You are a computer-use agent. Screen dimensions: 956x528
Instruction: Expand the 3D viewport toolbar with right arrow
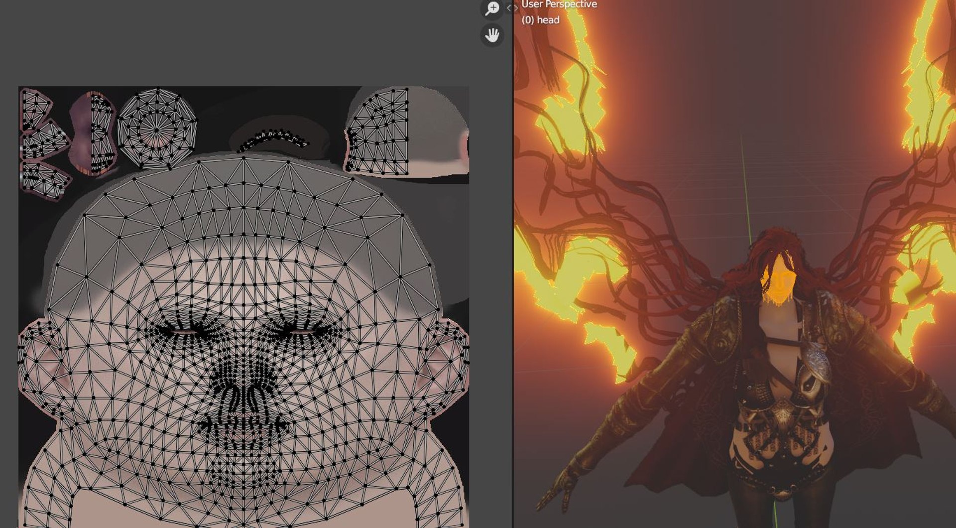516,8
